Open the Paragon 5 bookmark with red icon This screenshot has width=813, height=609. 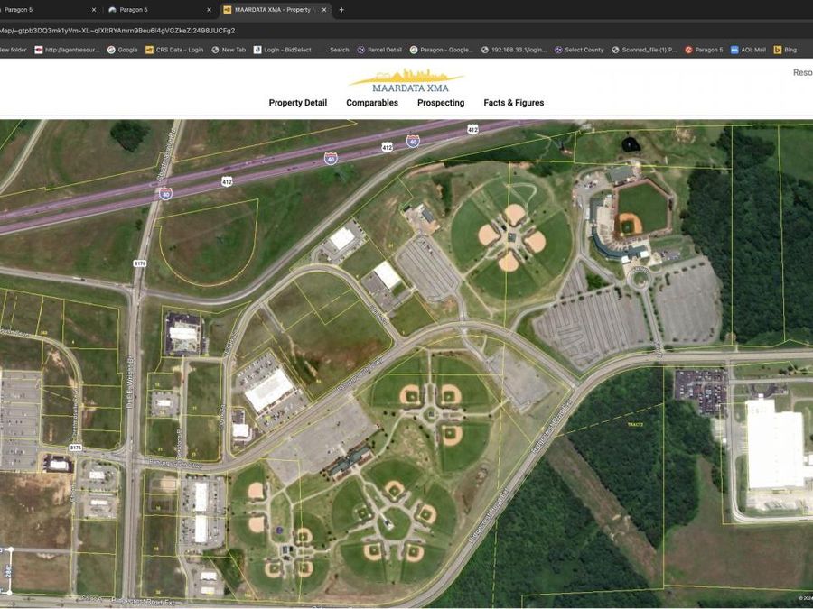point(704,50)
